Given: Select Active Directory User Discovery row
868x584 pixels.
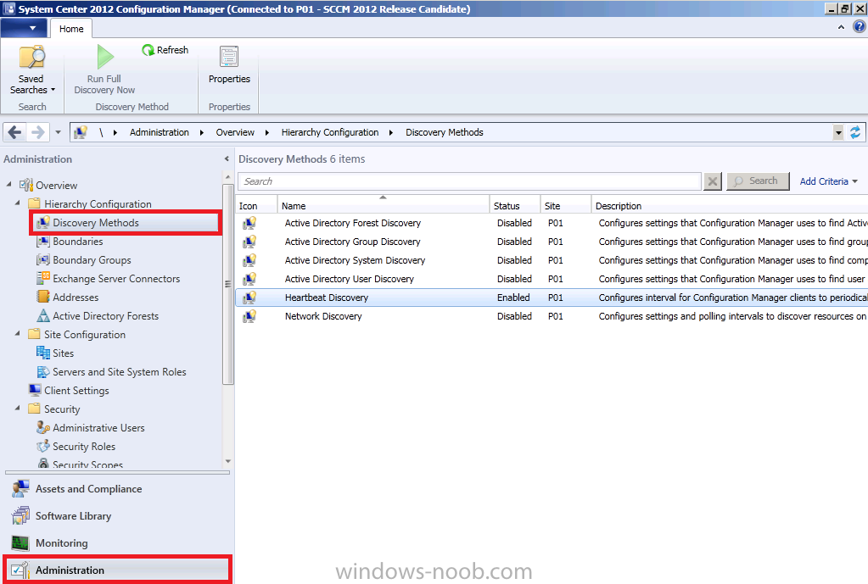Looking at the screenshot, I should pos(552,279).
